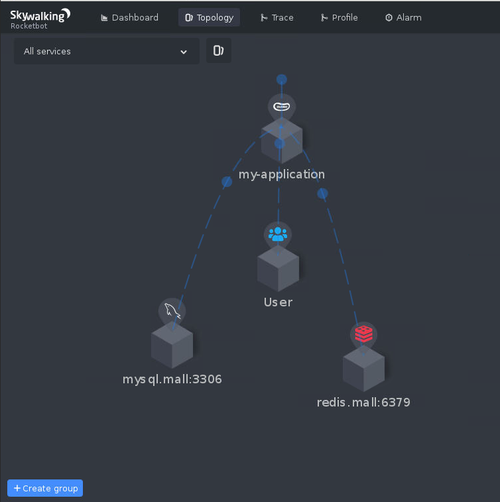Click the MySQL dolphin icon
The height and width of the screenshot is (502, 500).
coord(172,311)
